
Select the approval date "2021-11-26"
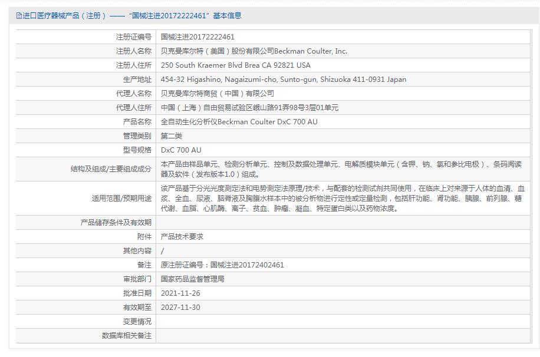point(180,293)
